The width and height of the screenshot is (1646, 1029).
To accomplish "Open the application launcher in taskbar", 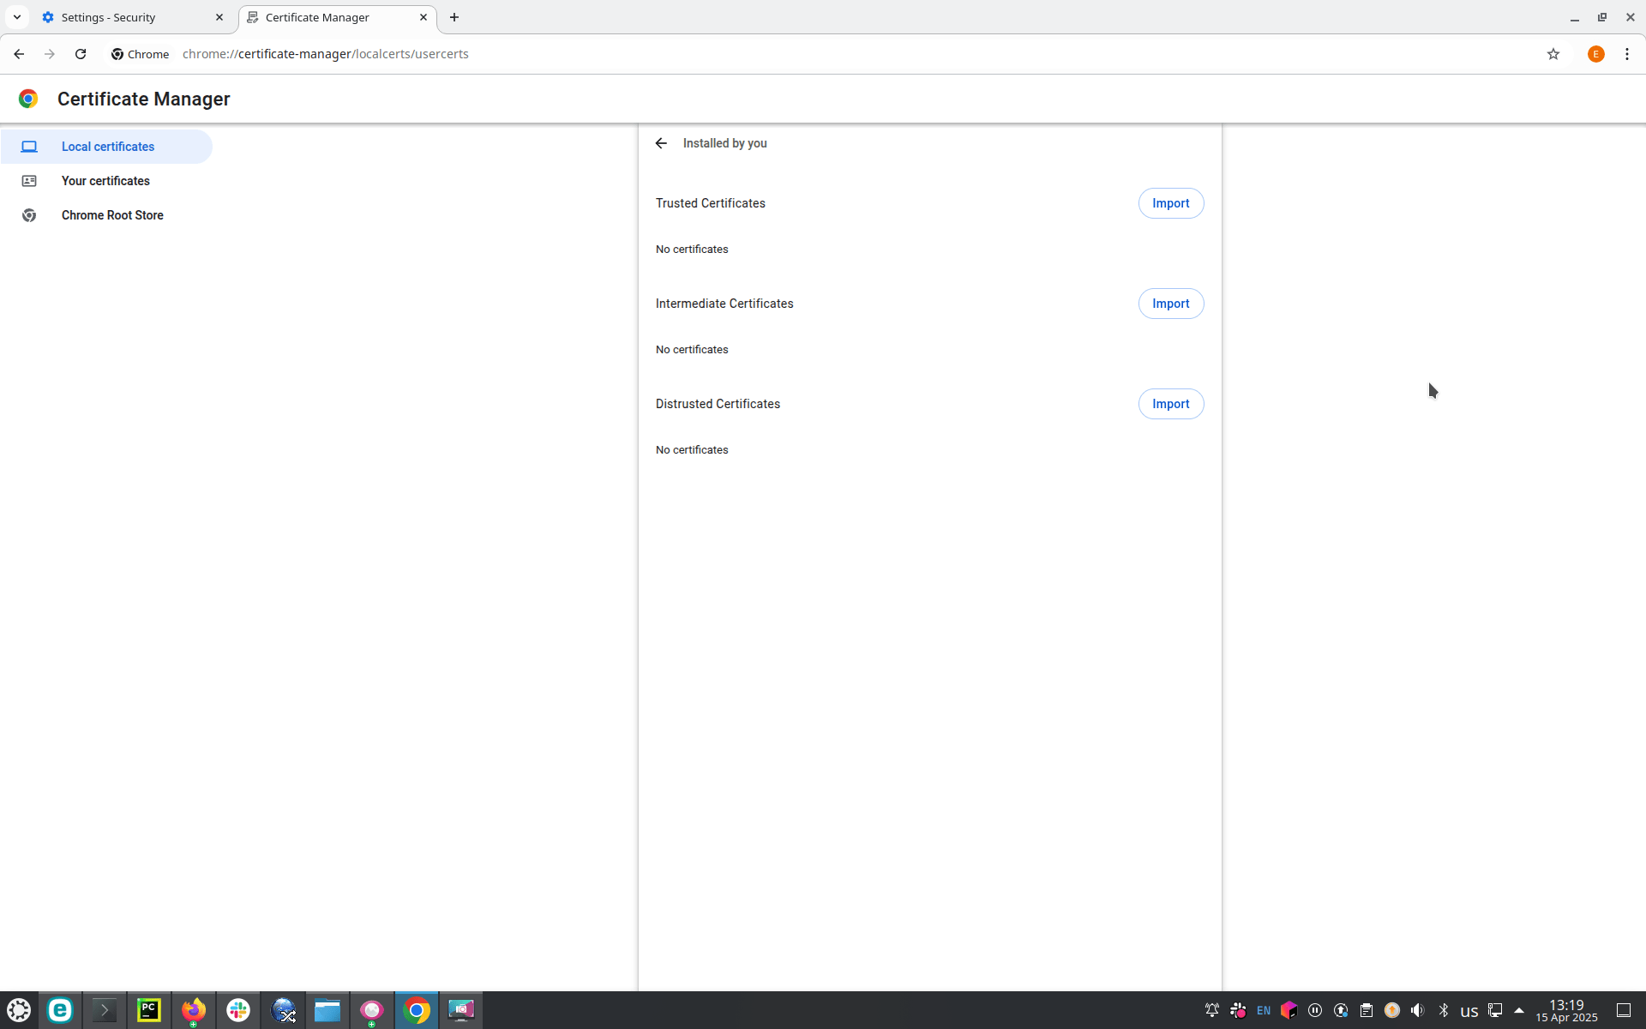I will 19,1010.
